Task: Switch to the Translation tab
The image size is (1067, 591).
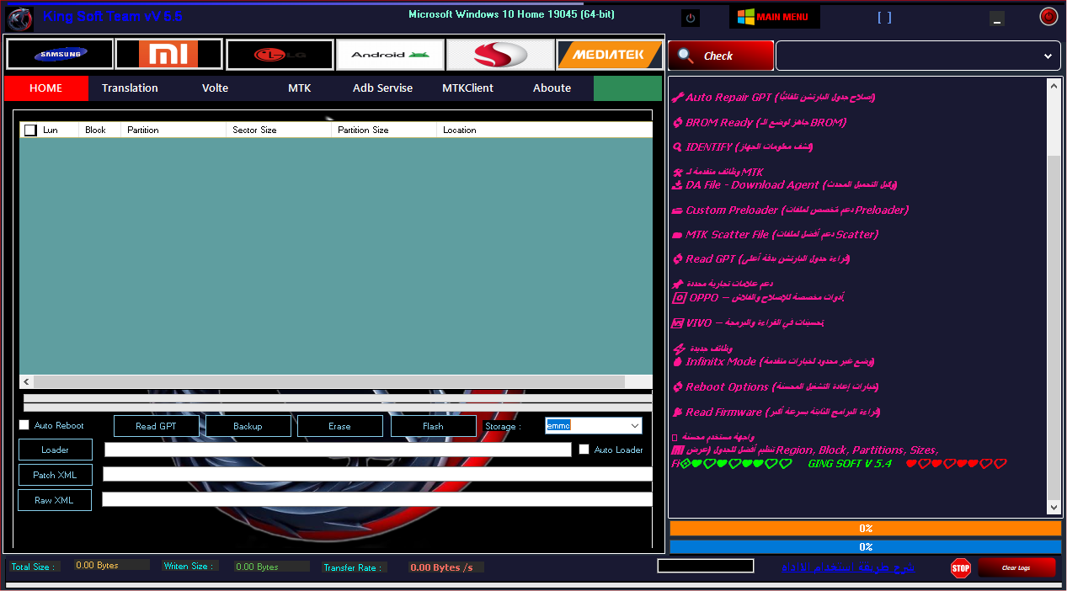Action: point(130,88)
